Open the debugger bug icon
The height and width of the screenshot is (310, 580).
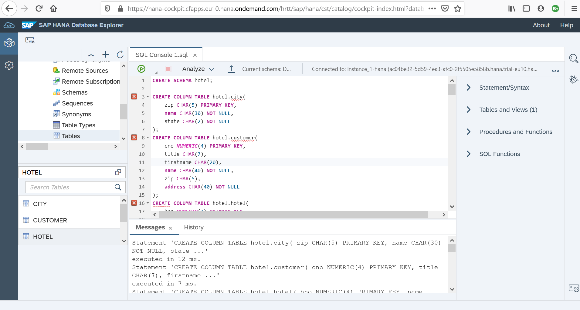573,79
